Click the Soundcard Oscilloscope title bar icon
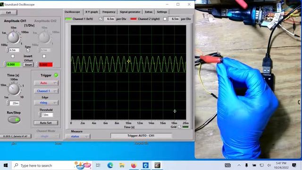 pyautogui.click(x=2, y=4)
